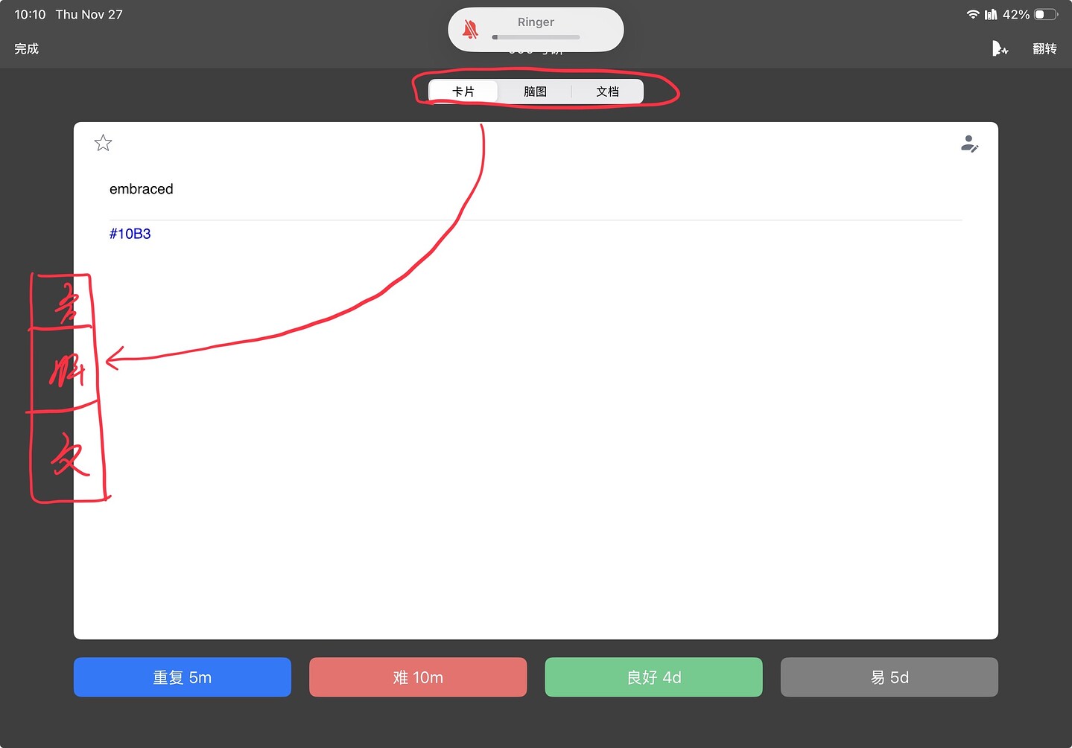Rate card as 重复 5m

click(183, 677)
